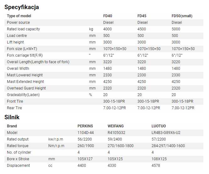
Task: Select engine model 1104D-44
Action: pos(86,133)
